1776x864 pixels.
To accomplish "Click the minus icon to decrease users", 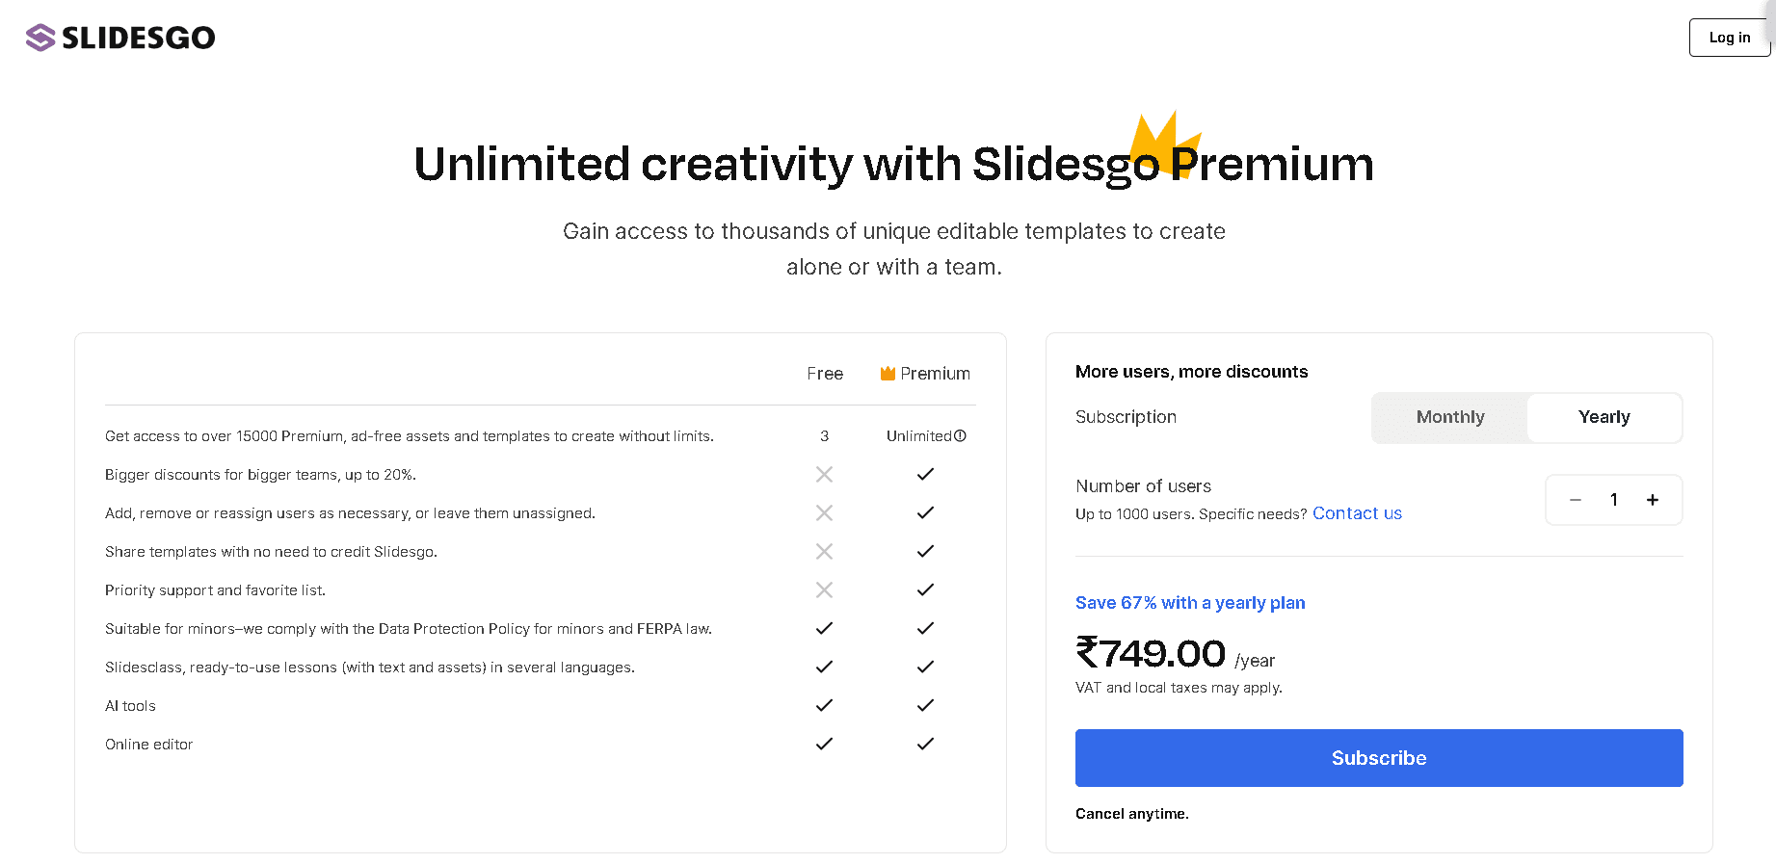I will [x=1576, y=500].
